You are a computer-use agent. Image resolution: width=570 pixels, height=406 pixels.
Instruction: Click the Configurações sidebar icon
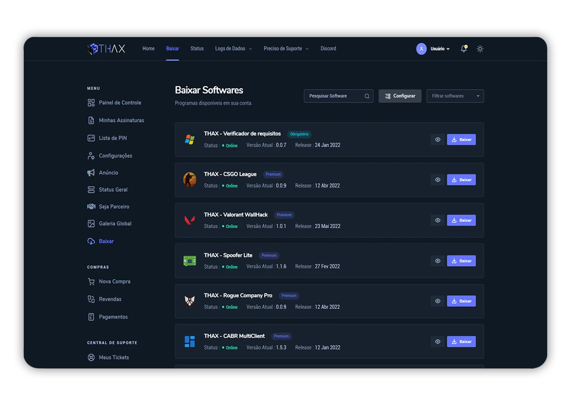[x=91, y=156]
